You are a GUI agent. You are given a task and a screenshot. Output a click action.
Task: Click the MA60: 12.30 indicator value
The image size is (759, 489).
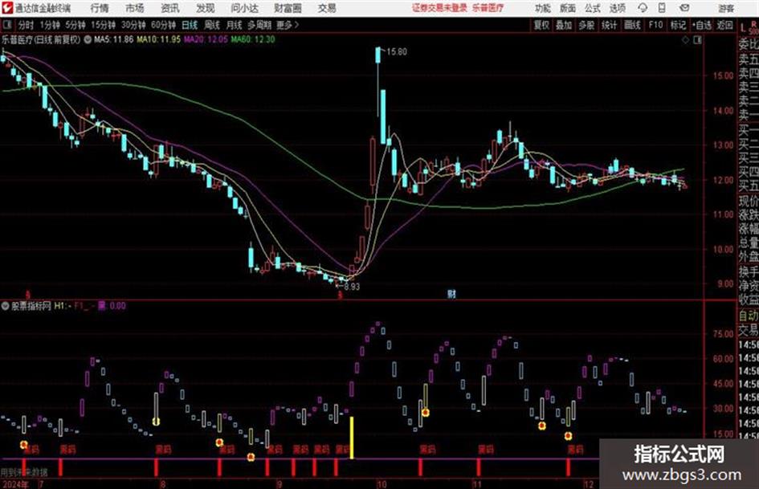point(253,39)
